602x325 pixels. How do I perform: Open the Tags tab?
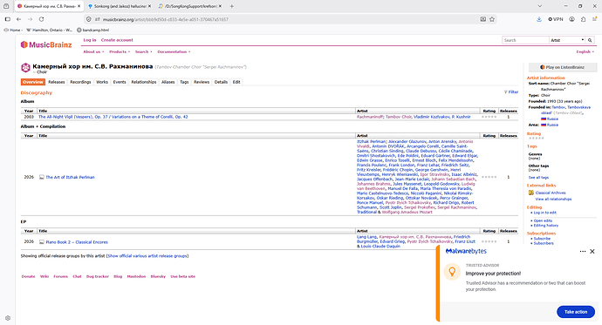point(184,82)
